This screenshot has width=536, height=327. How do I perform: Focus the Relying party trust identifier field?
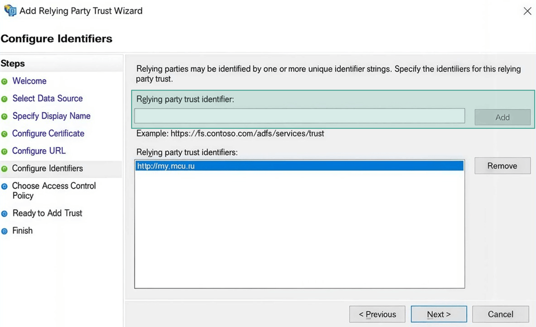point(299,116)
